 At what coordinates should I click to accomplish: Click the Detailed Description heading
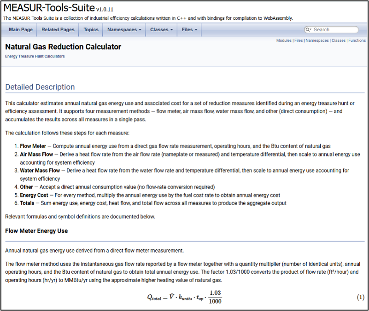click(x=40, y=87)
